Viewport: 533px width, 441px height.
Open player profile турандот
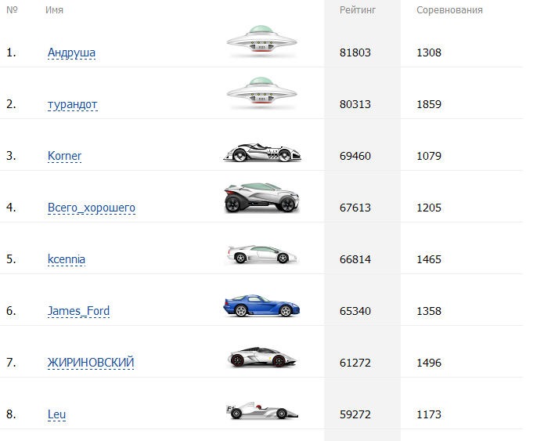coord(72,104)
